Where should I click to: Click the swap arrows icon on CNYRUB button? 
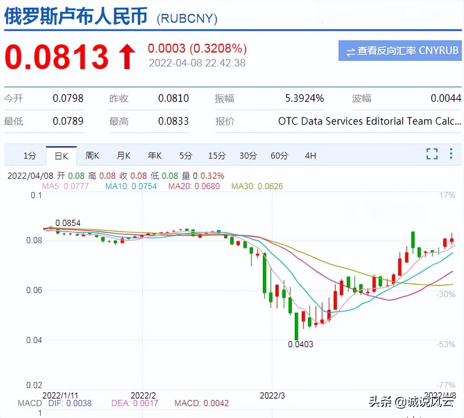[x=351, y=52]
